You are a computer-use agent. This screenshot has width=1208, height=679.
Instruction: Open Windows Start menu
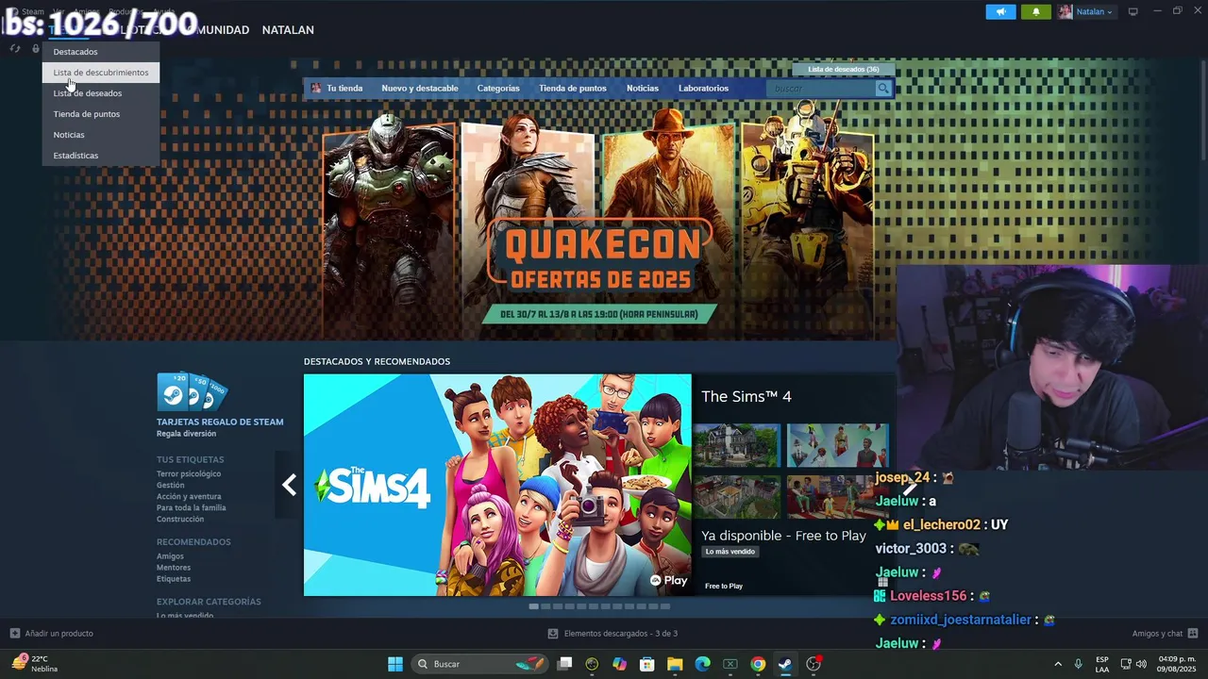click(x=395, y=664)
